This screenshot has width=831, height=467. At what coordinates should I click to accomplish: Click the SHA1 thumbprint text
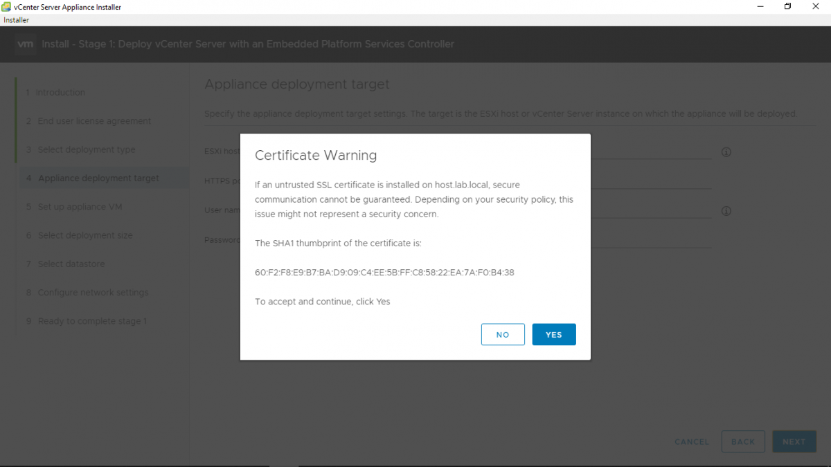(x=384, y=273)
